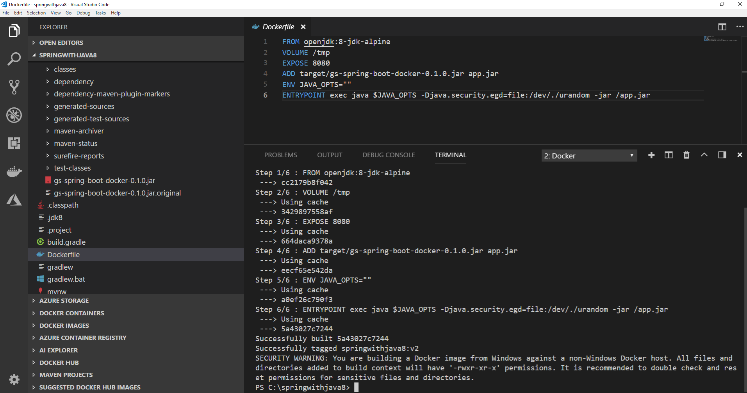747x393 pixels.
Task: Switch to the Output tab
Action: click(330, 155)
